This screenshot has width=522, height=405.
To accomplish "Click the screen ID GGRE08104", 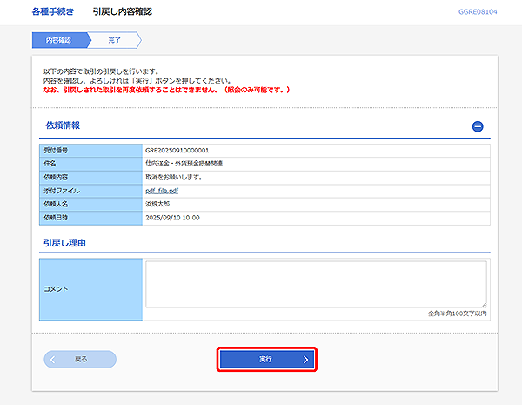I will [478, 12].
